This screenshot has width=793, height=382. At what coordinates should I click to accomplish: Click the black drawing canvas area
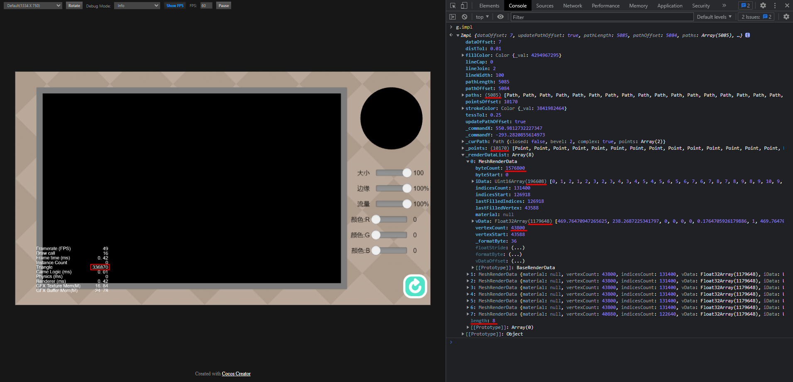coord(192,188)
